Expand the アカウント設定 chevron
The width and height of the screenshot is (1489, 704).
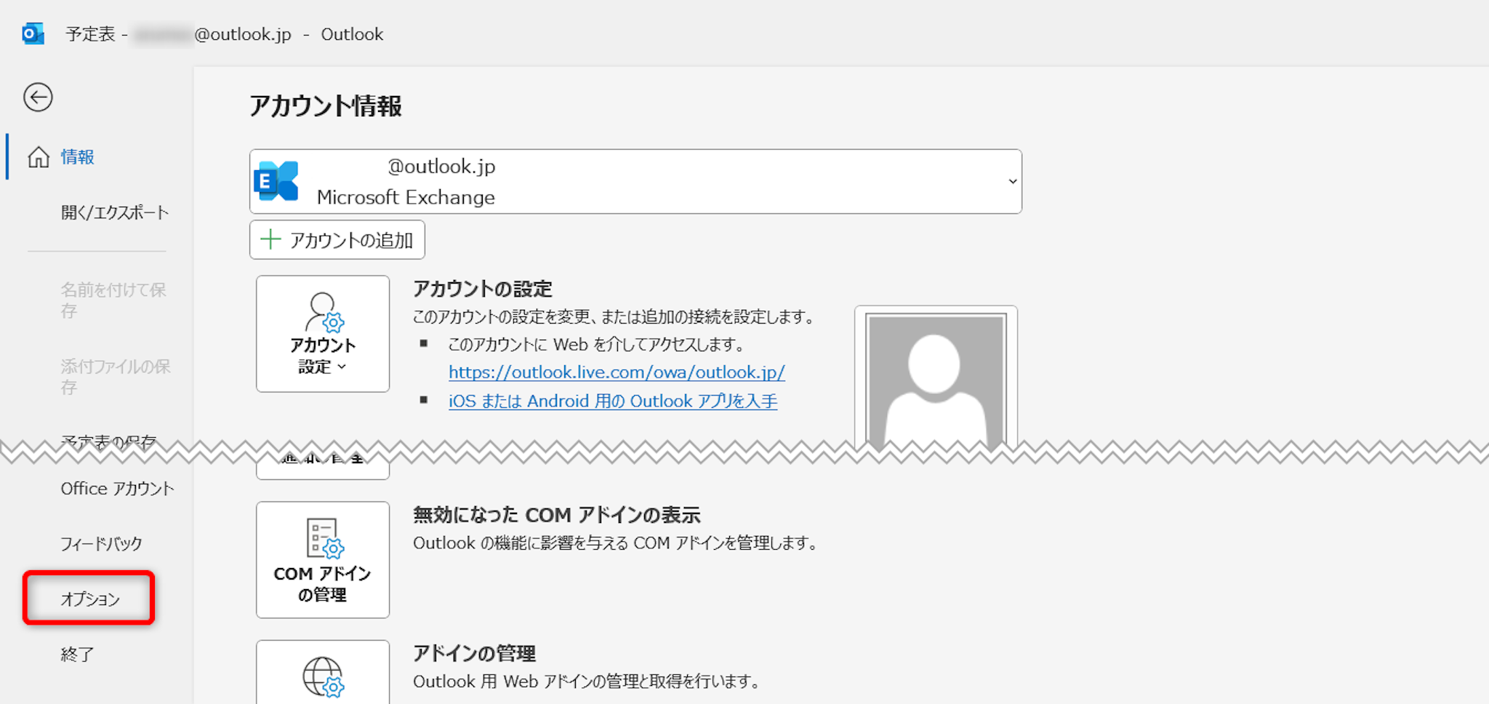(342, 367)
